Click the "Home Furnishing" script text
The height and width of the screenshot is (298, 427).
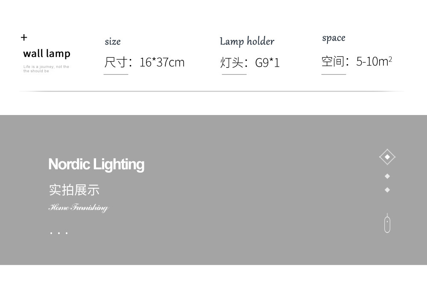[79, 208]
